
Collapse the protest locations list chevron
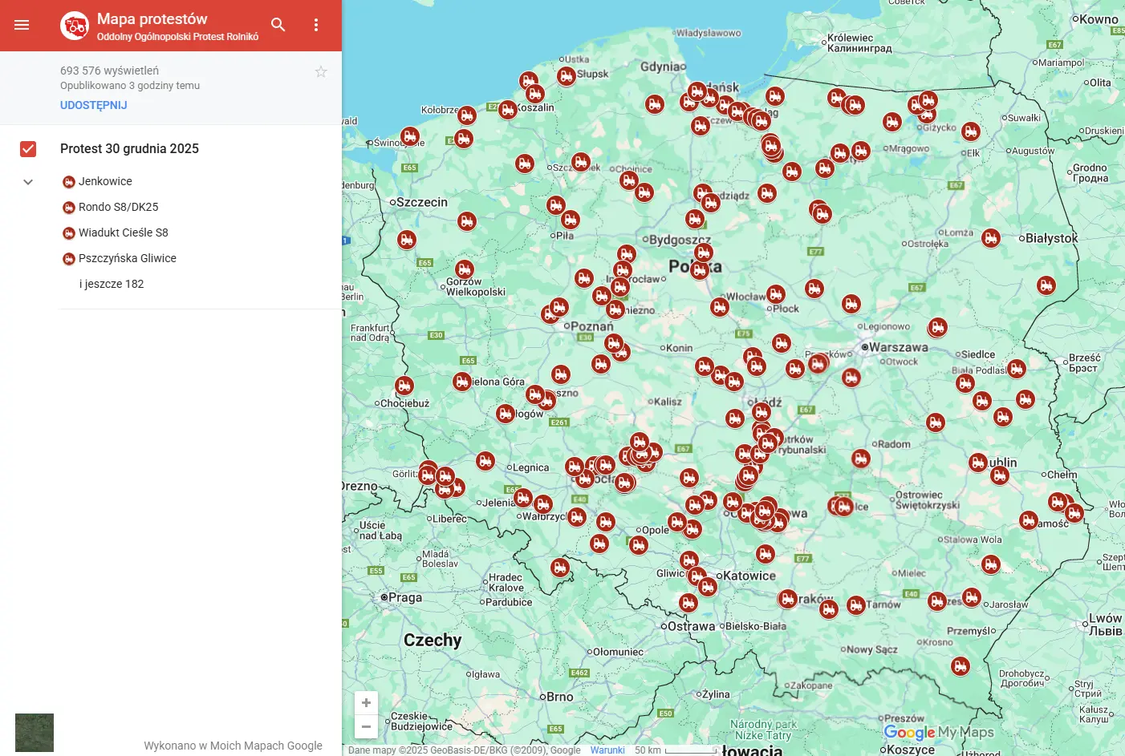pos(28,181)
